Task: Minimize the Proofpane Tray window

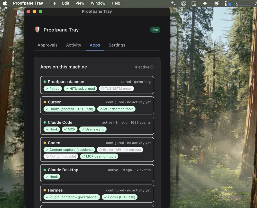Action: pyautogui.click(x=34, y=12)
